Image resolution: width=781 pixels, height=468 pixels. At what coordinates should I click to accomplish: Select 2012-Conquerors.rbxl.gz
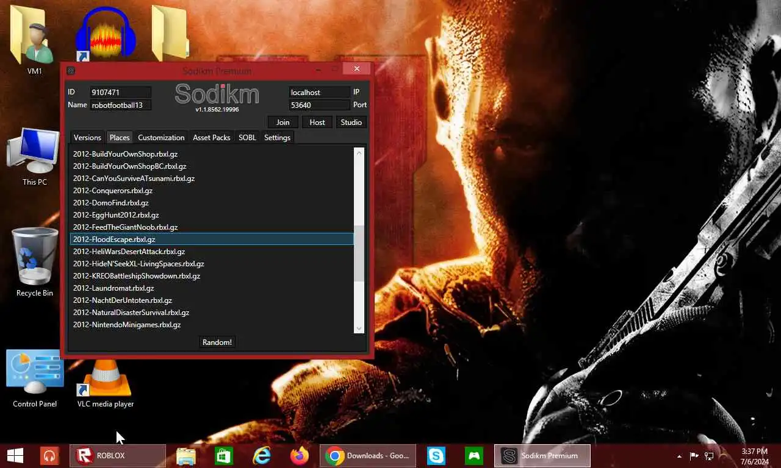pyautogui.click(x=212, y=191)
